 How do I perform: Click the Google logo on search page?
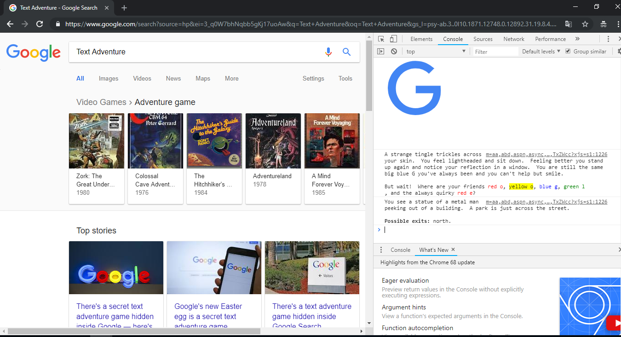click(x=34, y=52)
